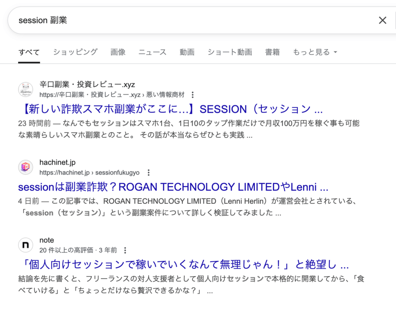Open the 辛口副業・投資レビュー.xyz site name
396x310 pixels.
(87, 85)
